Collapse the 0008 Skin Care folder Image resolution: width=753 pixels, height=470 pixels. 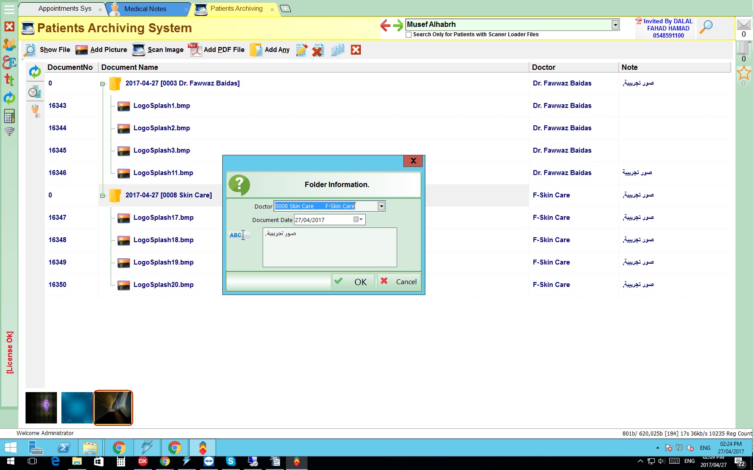coord(103,196)
